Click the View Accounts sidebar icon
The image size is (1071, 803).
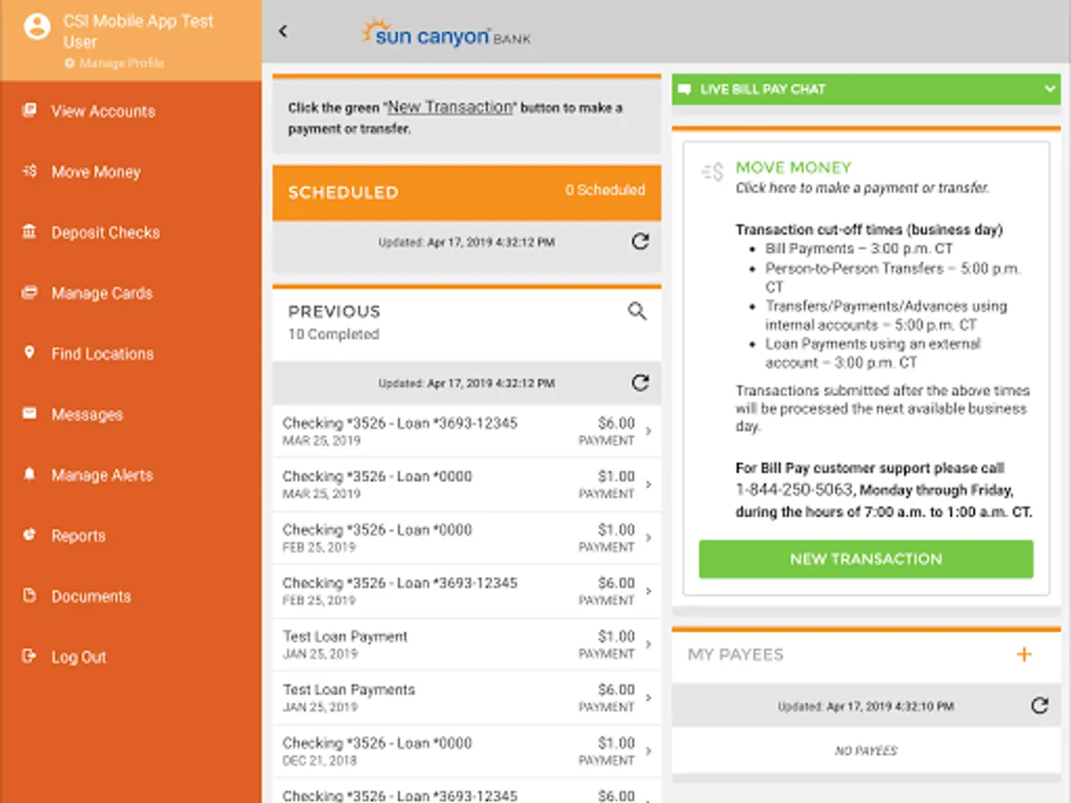(x=29, y=111)
